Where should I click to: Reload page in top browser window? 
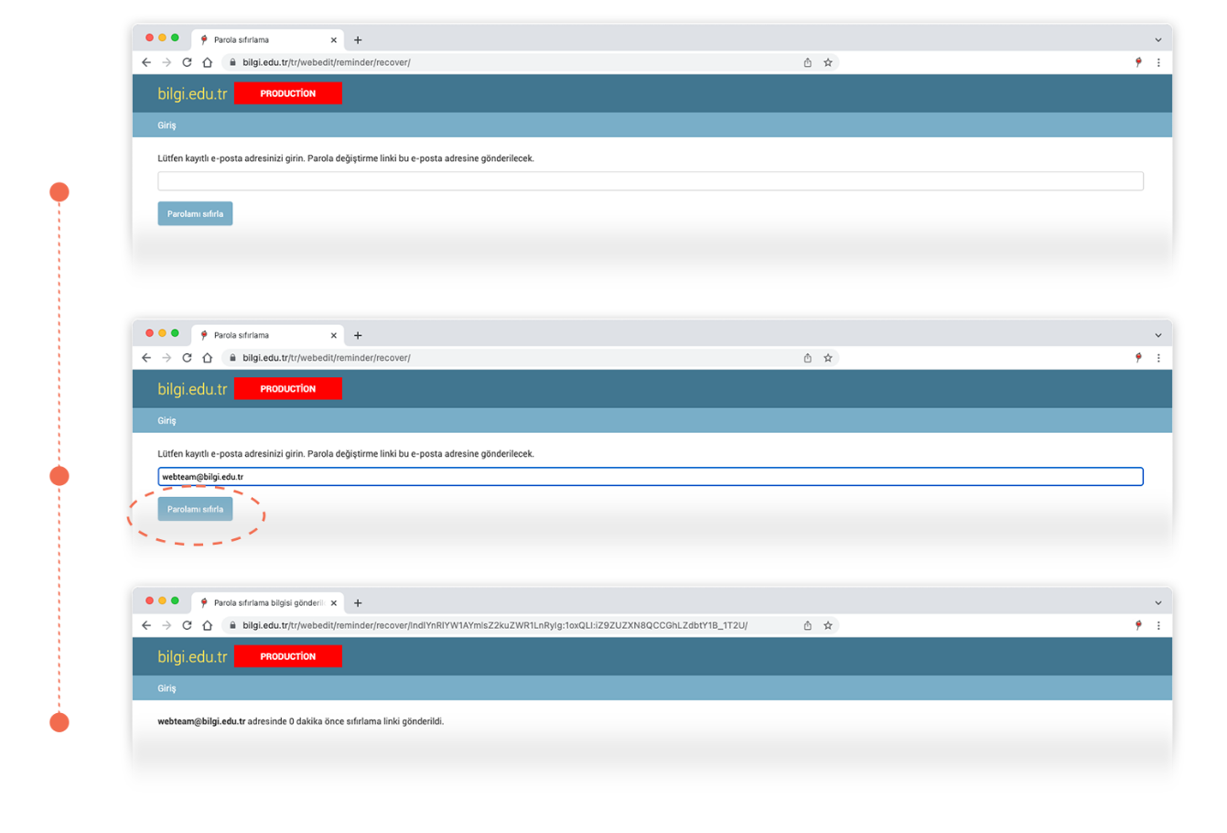tap(187, 62)
